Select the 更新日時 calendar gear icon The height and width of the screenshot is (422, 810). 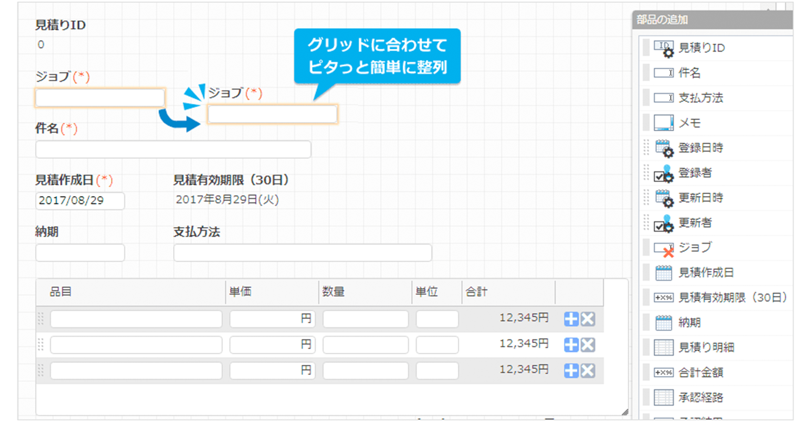(x=664, y=198)
